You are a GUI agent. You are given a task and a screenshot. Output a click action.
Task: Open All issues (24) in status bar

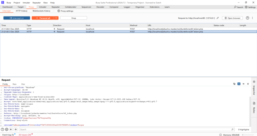coord(25,135)
